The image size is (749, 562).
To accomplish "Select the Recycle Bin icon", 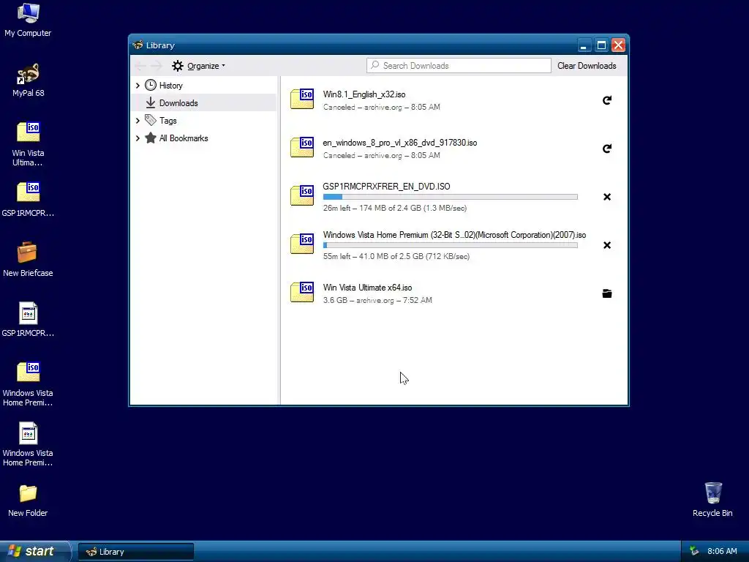I will click(x=712, y=499).
